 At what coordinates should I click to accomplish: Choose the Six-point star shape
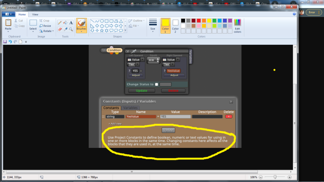pos(107,30)
